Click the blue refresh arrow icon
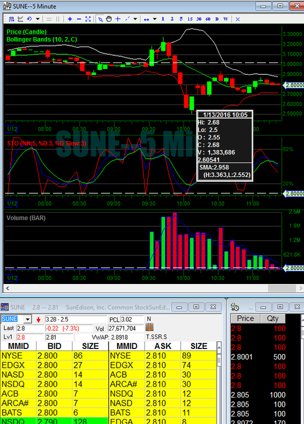 pyautogui.click(x=30, y=19)
